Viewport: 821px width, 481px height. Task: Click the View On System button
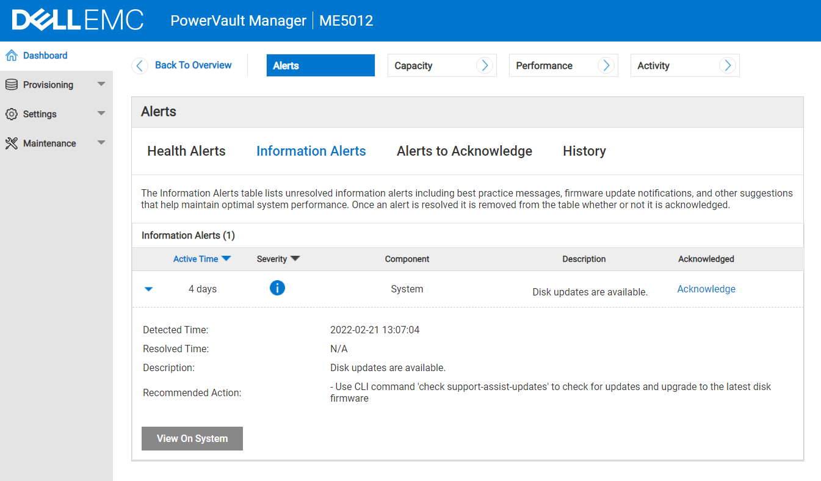(192, 438)
